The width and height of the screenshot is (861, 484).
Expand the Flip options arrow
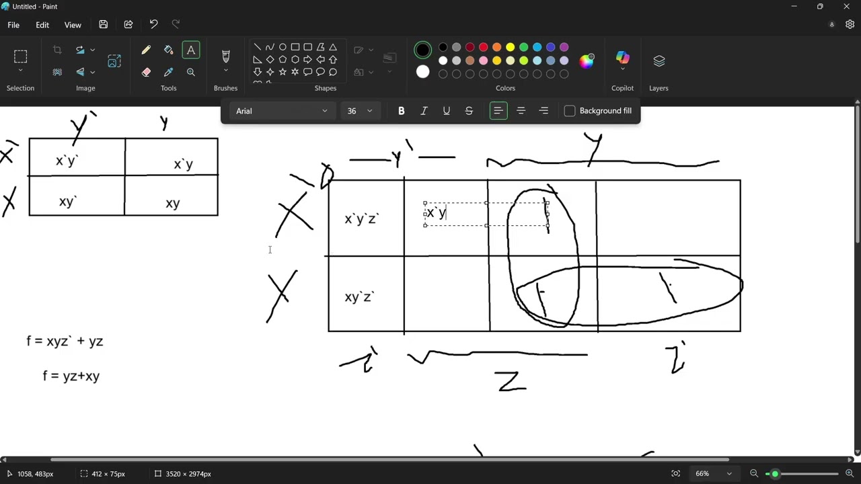93,72
